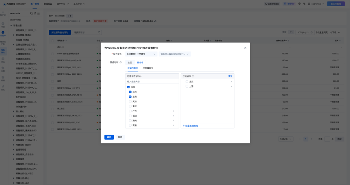
Task: Remove 北京 from the selected list
Action: pyautogui.click(x=231, y=81)
